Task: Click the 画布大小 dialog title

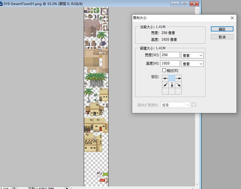Action: [140, 18]
